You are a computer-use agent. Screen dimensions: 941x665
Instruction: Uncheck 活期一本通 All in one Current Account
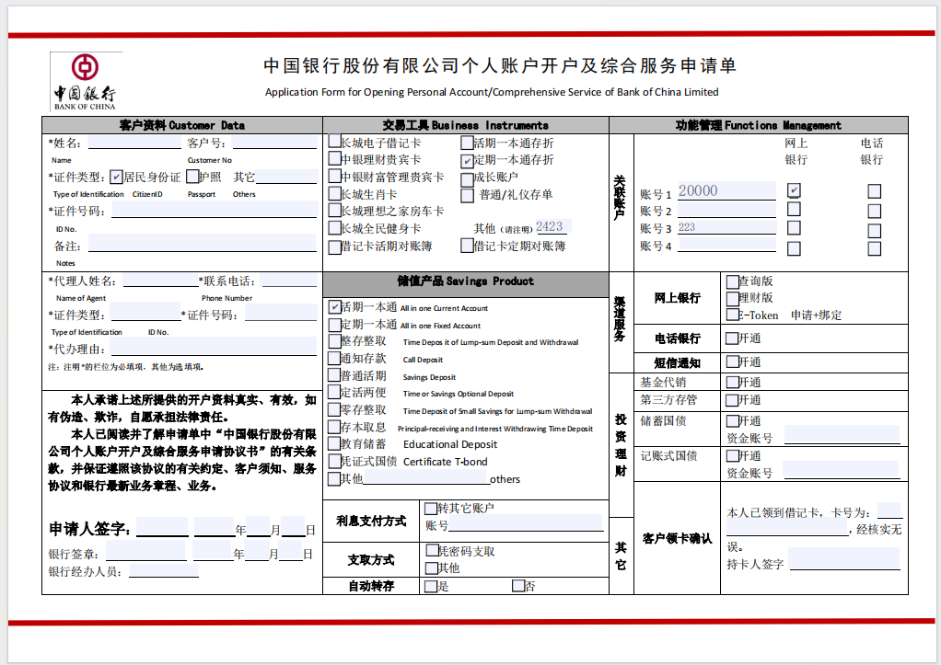click(335, 307)
